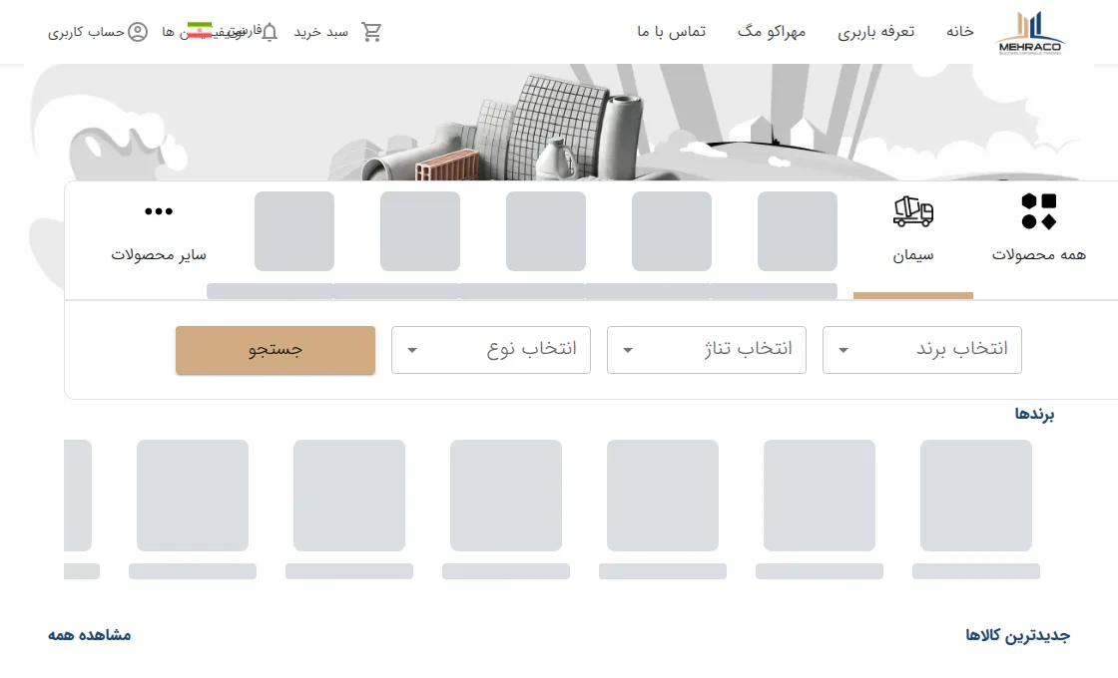Click the برندها section heading
Viewport: 1118px width, 678px height.
coord(1034,415)
